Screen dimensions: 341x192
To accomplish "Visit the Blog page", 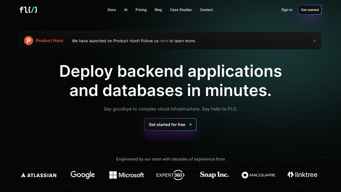I will [158, 10].
